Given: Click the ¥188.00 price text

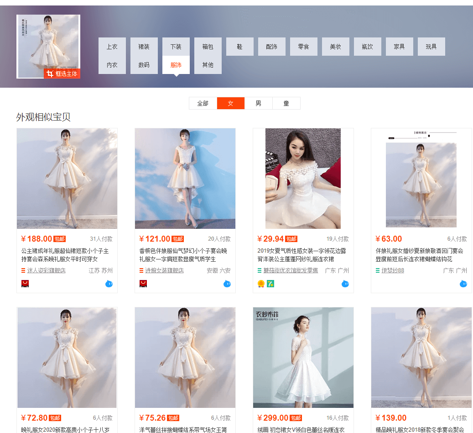Looking at the screenshot, I should tap(36, 239).
